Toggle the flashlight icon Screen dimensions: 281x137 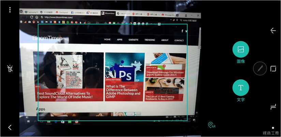click(10, 68)
